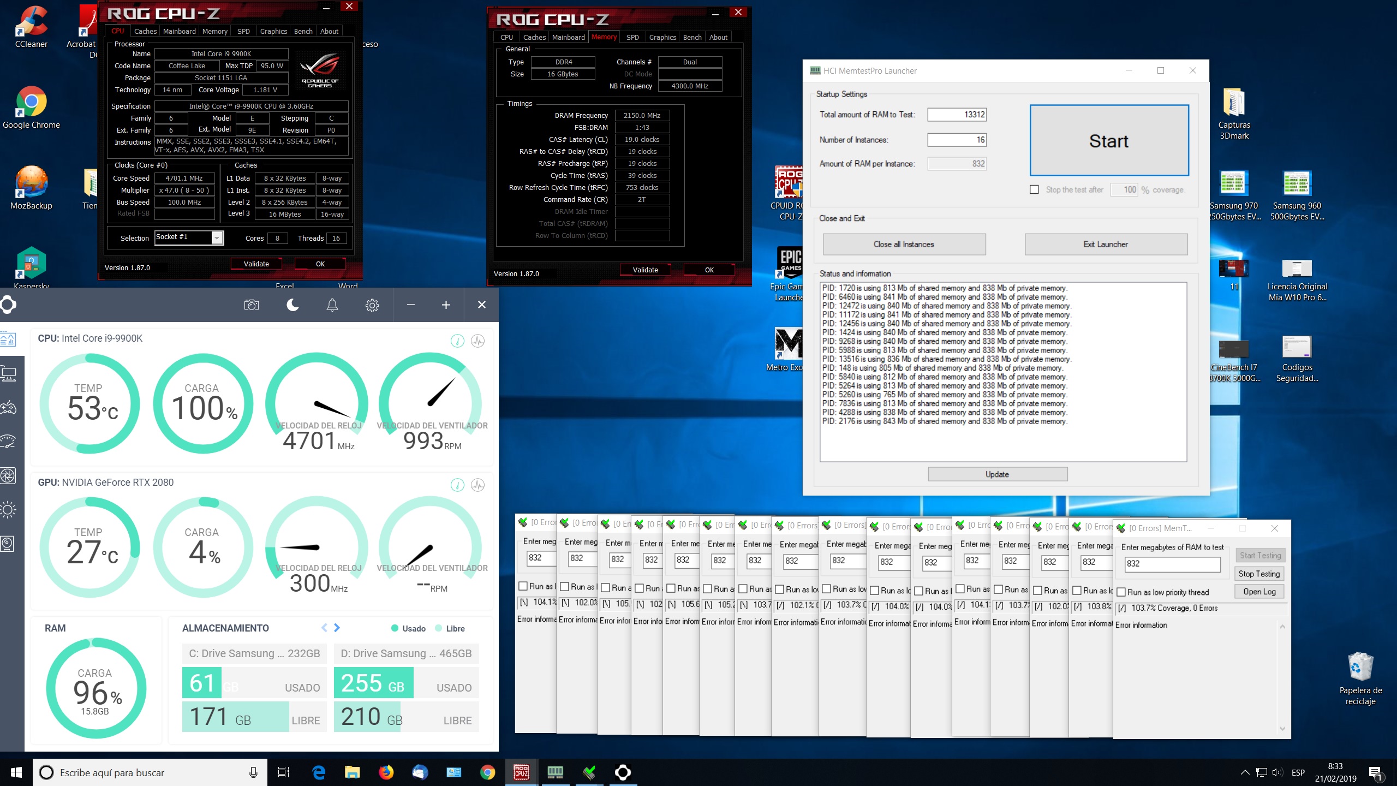Click C: Drive Samsung storage label
This screenshot has height=786, width=1397.
click(254, 653)
